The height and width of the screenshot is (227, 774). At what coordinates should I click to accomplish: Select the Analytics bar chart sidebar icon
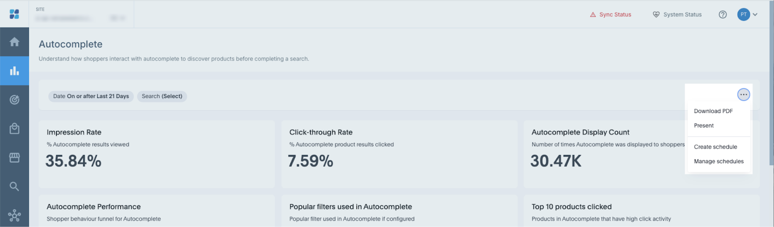(x=15, y=71)
